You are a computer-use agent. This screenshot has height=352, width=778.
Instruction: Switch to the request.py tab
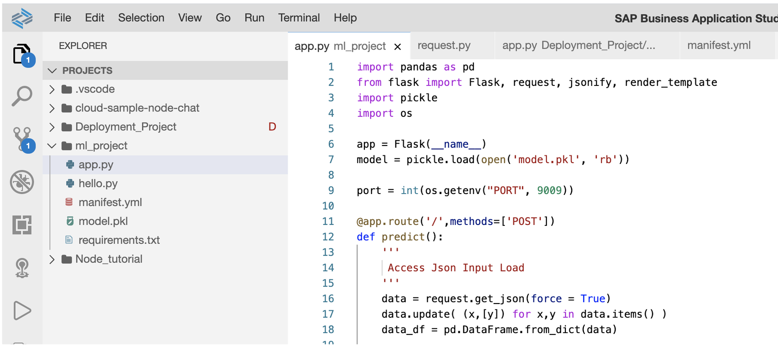(452, 45)
